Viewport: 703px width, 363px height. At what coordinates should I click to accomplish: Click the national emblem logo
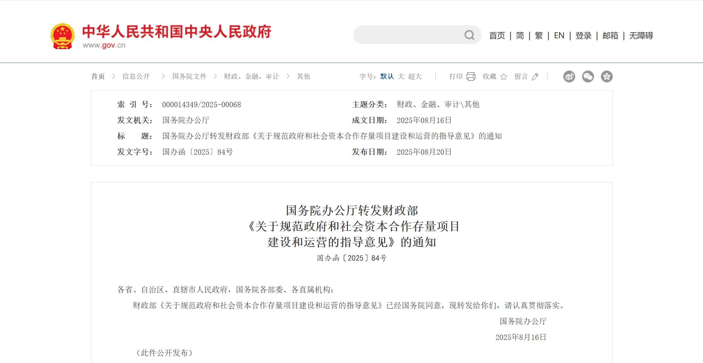click(63, 36)
